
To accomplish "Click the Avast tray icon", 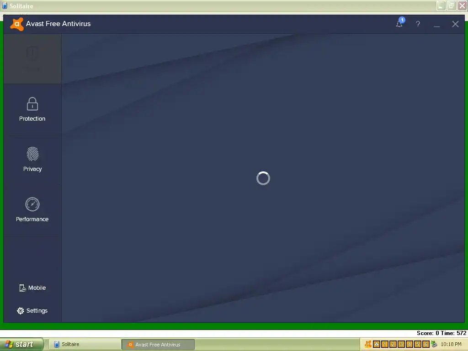I will tap(368, 344).
